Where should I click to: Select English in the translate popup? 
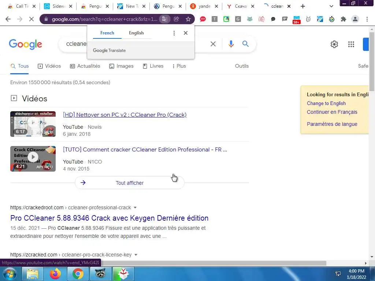pyautogui.click(x=136, y=33)
